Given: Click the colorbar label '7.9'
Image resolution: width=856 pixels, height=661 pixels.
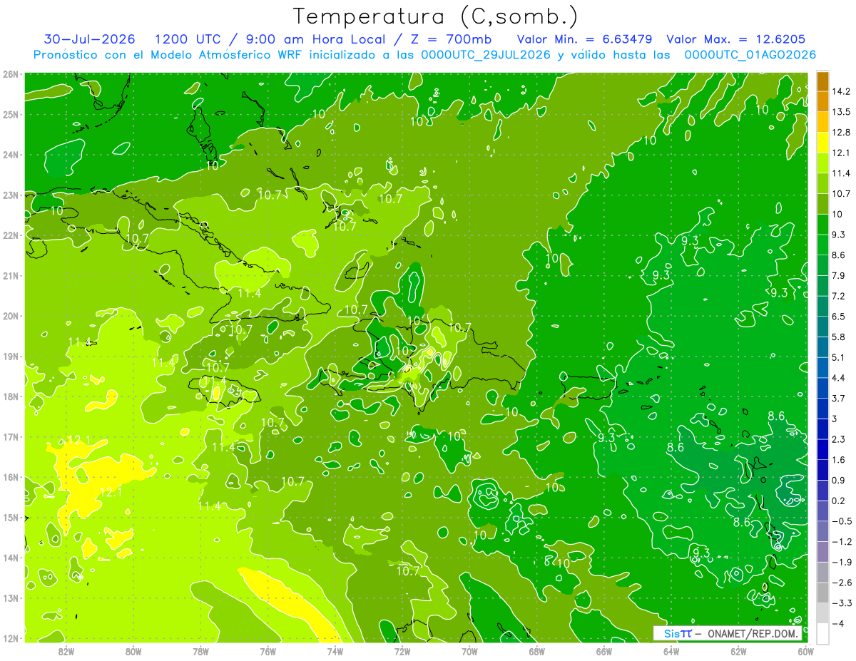Looking at the screenshot, I should [840, 275].
